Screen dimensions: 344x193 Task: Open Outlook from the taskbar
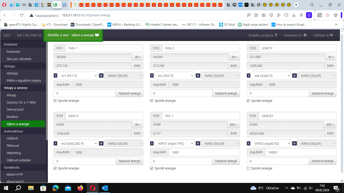105,188
